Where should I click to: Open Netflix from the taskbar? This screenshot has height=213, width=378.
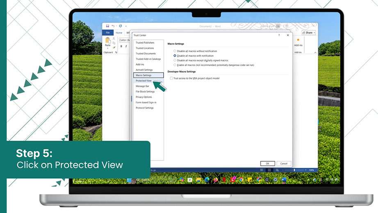click(x=224, y=180)
